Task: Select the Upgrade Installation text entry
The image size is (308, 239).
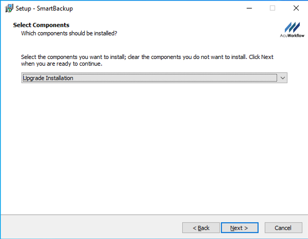Action: [x=48, y=78]
